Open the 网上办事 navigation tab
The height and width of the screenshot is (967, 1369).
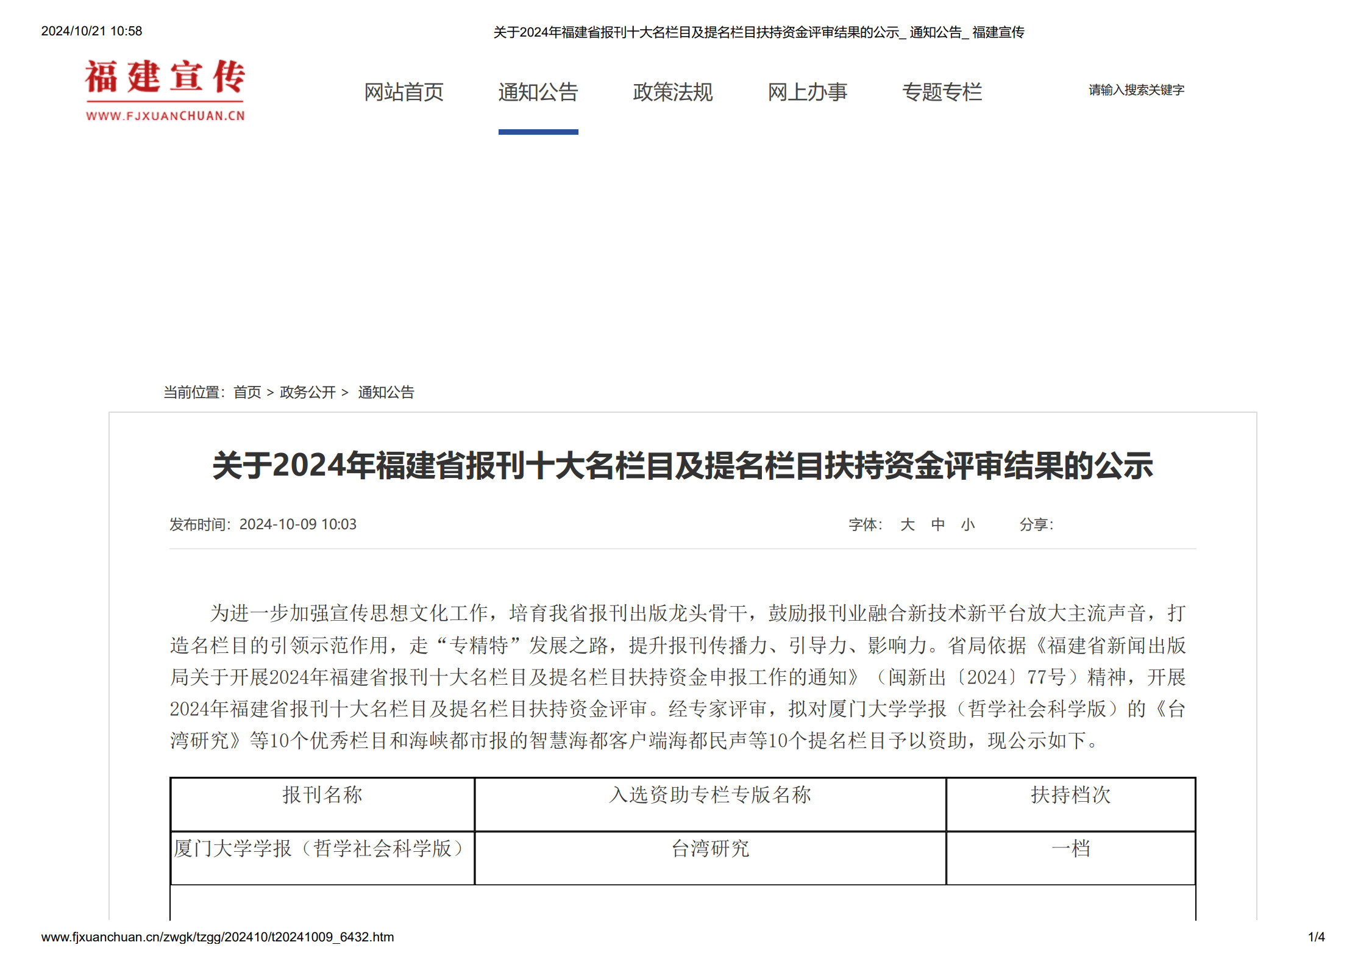[x=807, y=92]
